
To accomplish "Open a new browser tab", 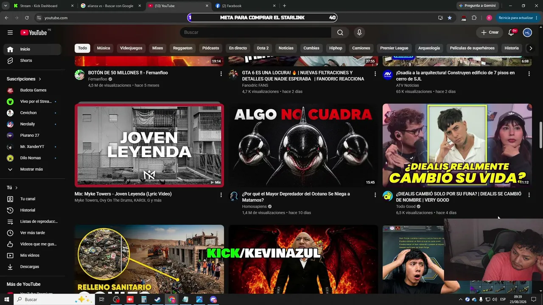I will tap(284, 6).
